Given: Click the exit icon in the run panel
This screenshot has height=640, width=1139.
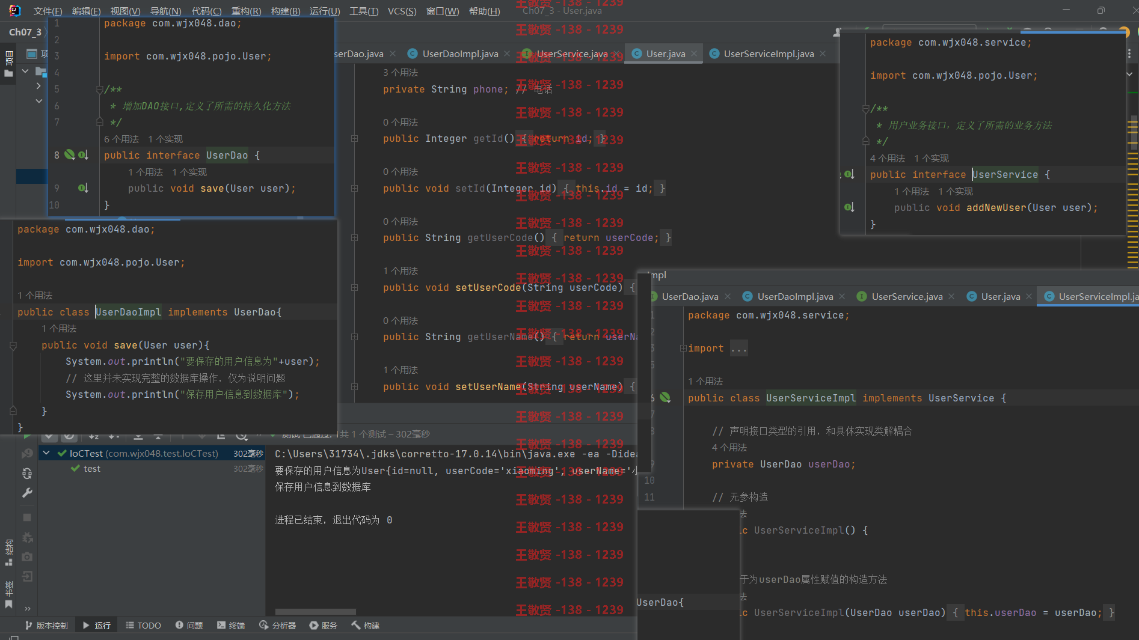Looking at the screenshot, I should point(26,577).
